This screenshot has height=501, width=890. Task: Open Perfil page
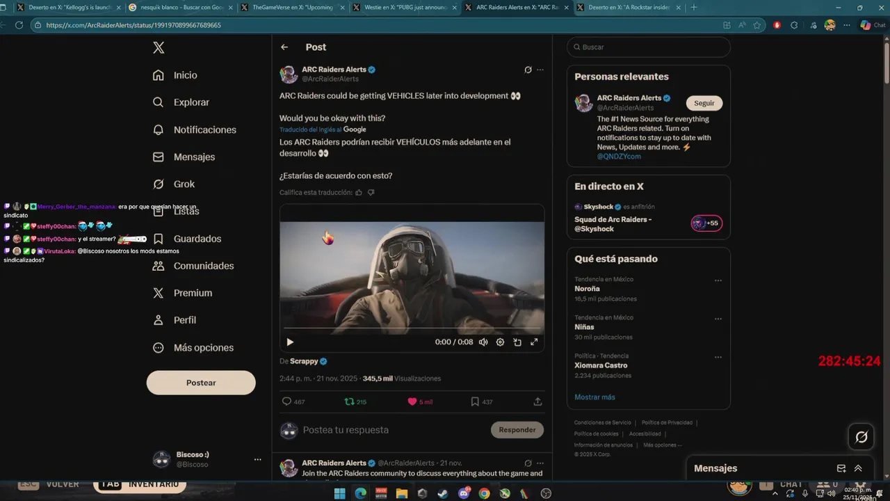point(175,320)
